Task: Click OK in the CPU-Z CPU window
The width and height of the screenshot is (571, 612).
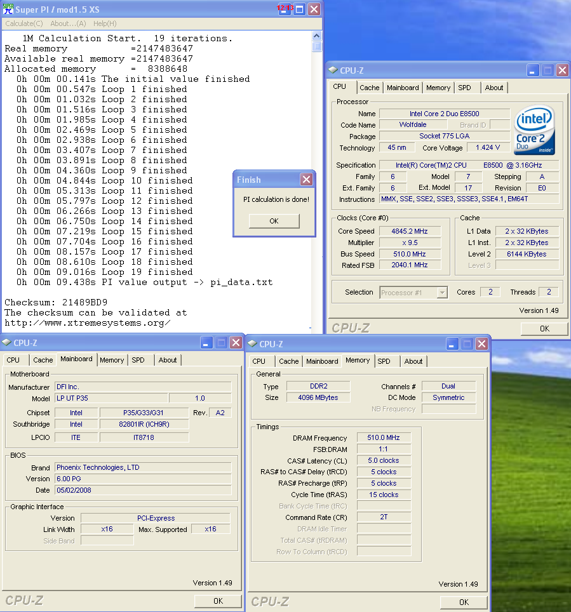Action: (544, 329)
